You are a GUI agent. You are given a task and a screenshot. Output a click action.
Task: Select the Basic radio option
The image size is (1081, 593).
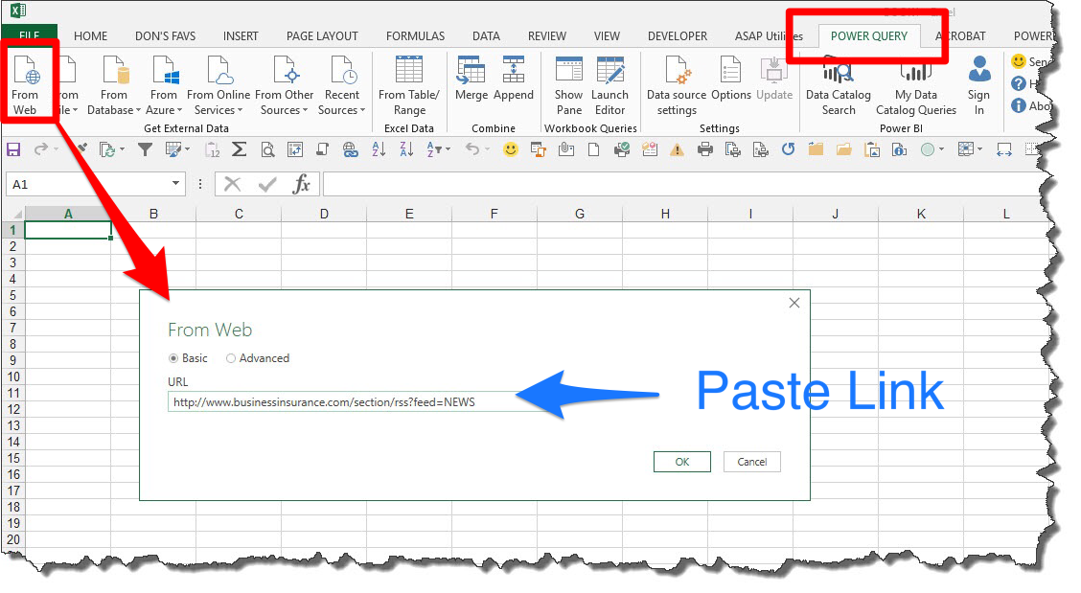click(173, 358)
